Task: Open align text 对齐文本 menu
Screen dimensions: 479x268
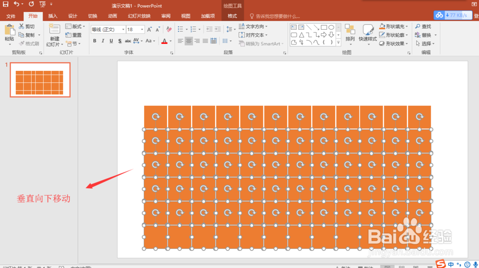Action: coord(253,35)
